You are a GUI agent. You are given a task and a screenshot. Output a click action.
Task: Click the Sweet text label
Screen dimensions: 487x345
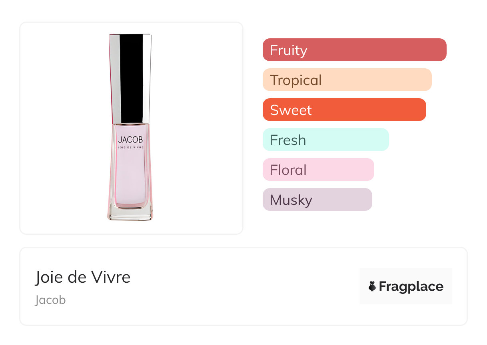click(291, 110)
